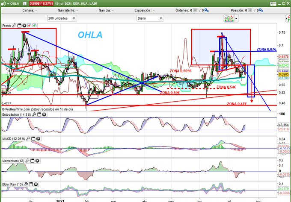Close the Precio panel with its X icon

click(x=24, y=26)
